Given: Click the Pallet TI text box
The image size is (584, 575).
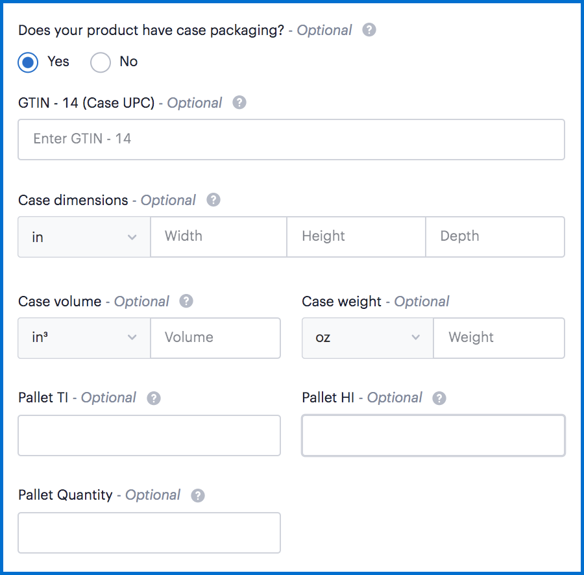Looking at the screenshot, I should coord(149,435).
